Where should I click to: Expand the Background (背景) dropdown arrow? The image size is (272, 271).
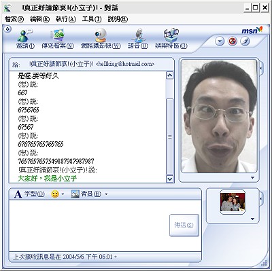[x=106, y=194]
